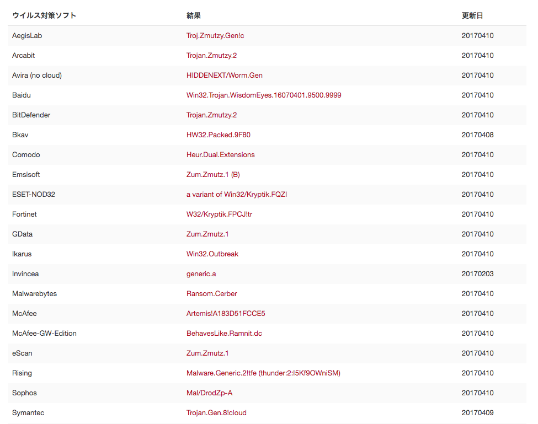Click the McAfee vendor name
Image resolution: width=538 pixels, height=424 pixels.
click(x=24, y=314)
